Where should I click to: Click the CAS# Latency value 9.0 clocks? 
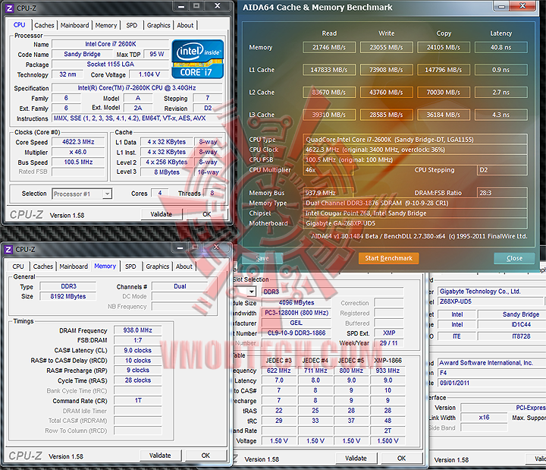click(138, 350)
